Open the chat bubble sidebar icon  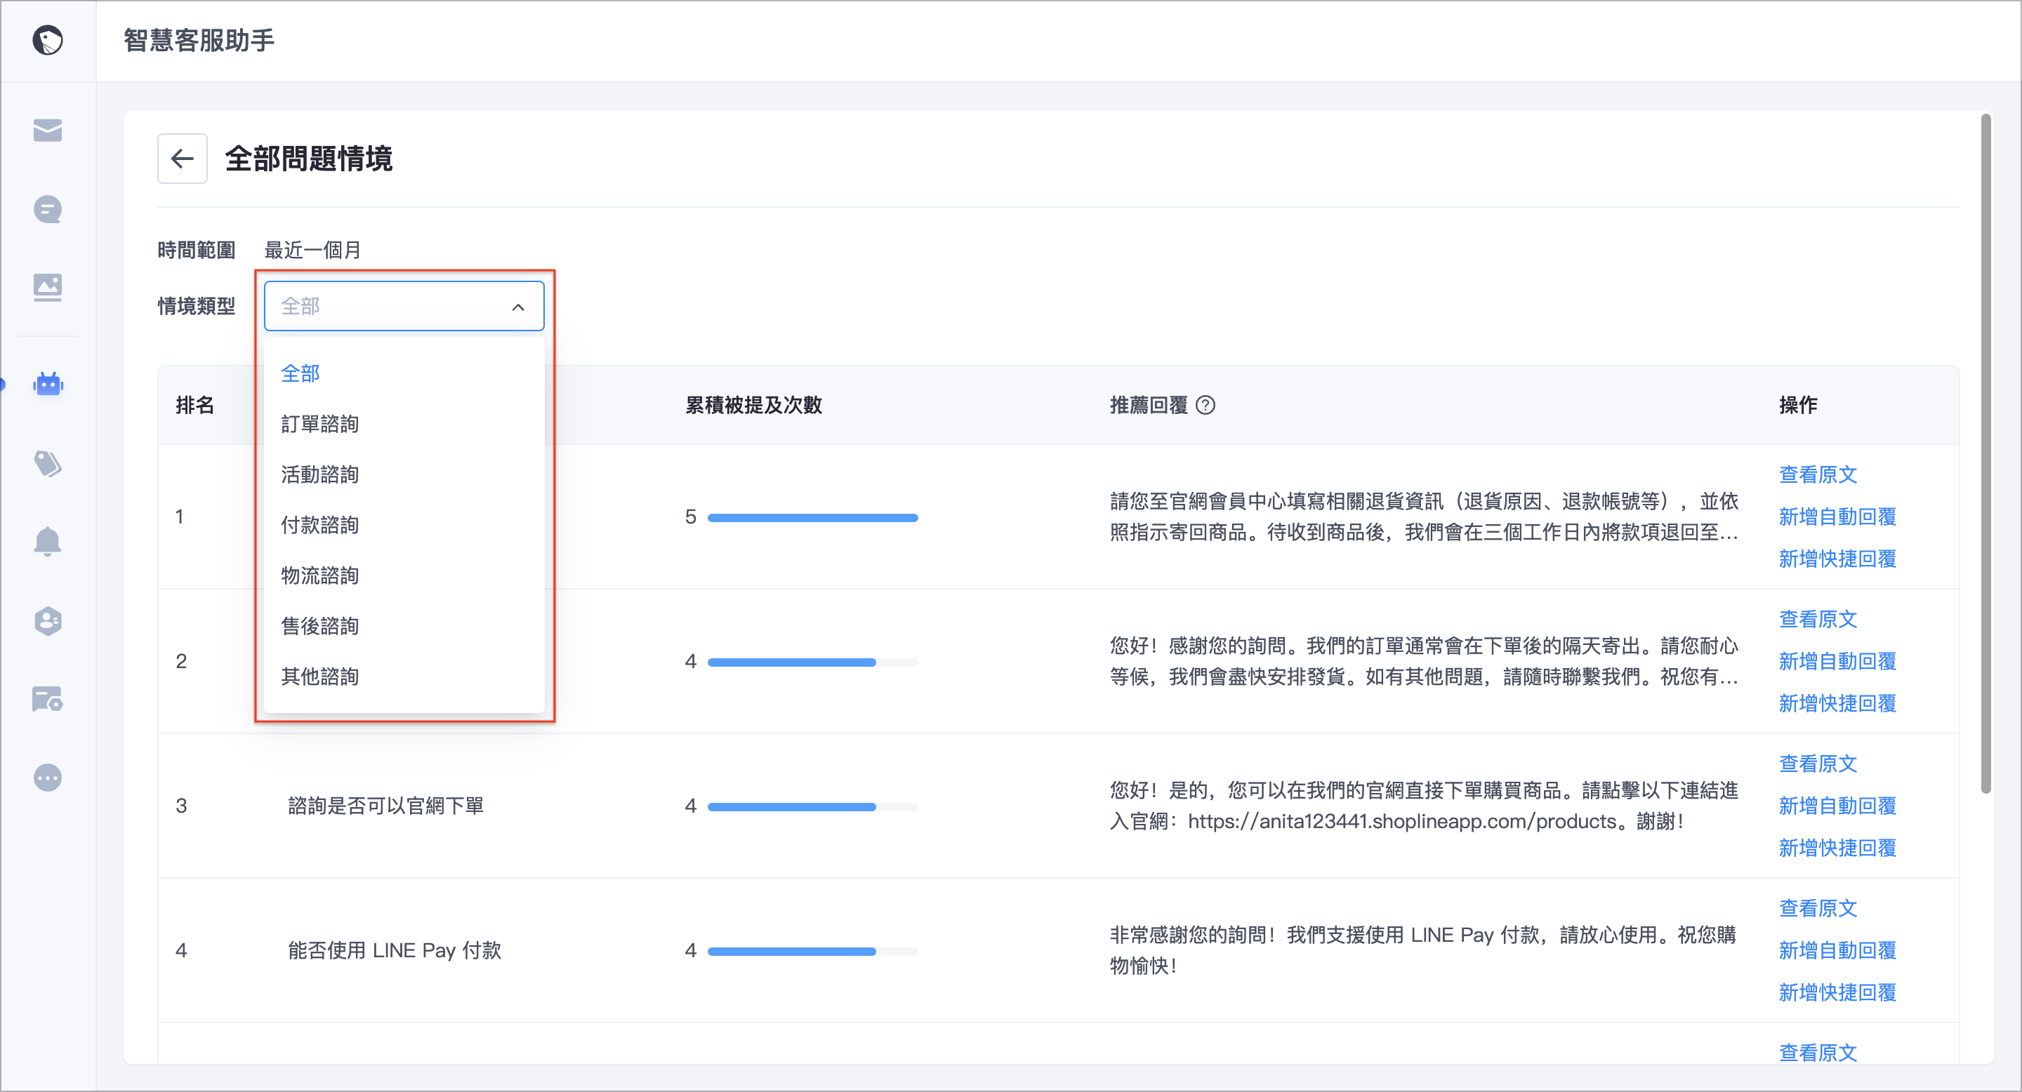tap(48, 209)
